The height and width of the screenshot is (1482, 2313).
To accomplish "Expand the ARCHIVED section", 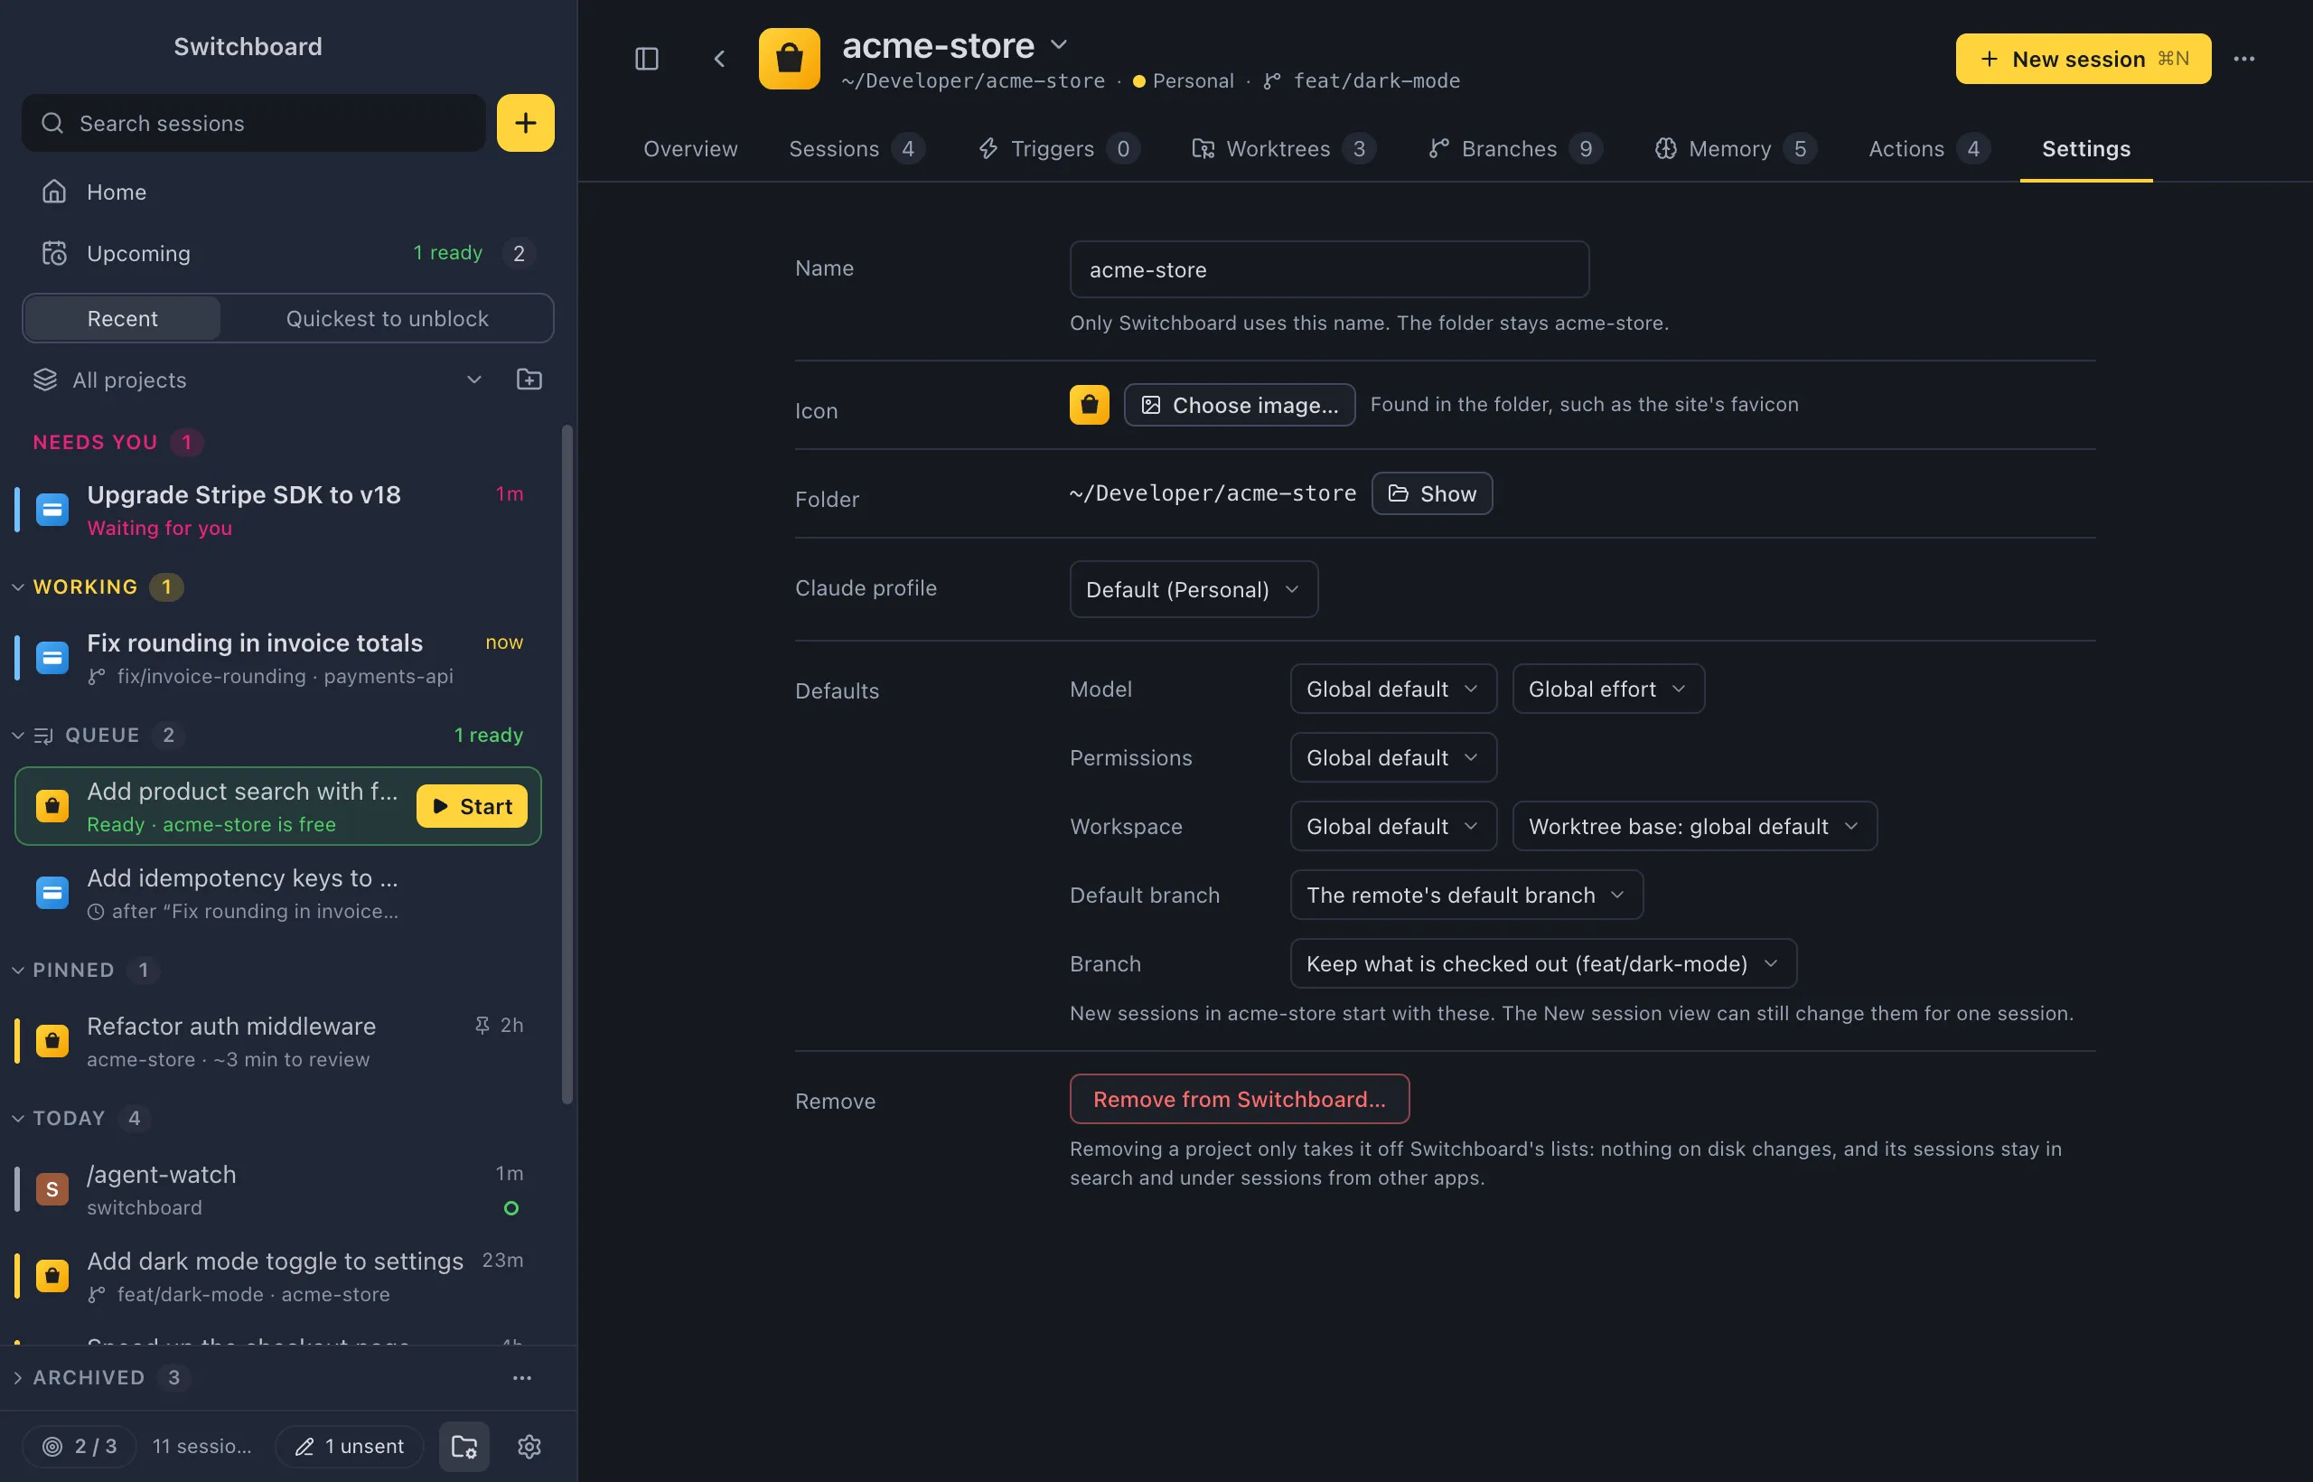I will (17, 1378).
